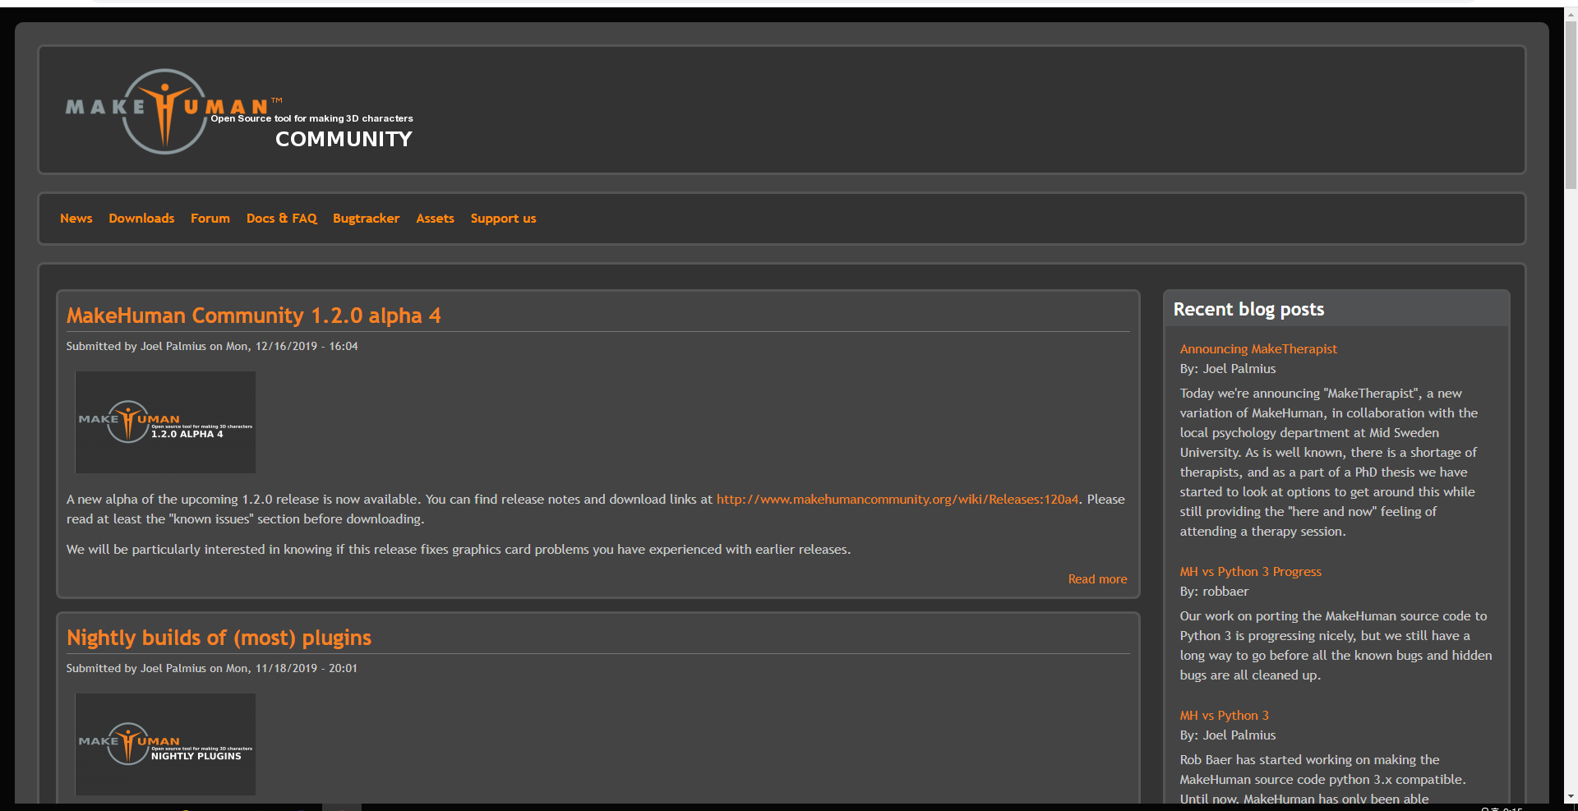Click the MakeHuman Community logo

(239, 111)
